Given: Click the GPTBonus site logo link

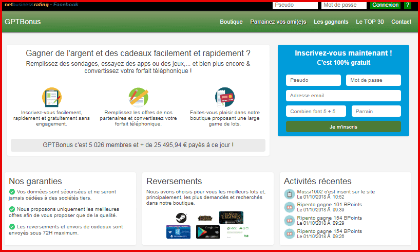Looking at the screenshot, I should pos(23,22).
